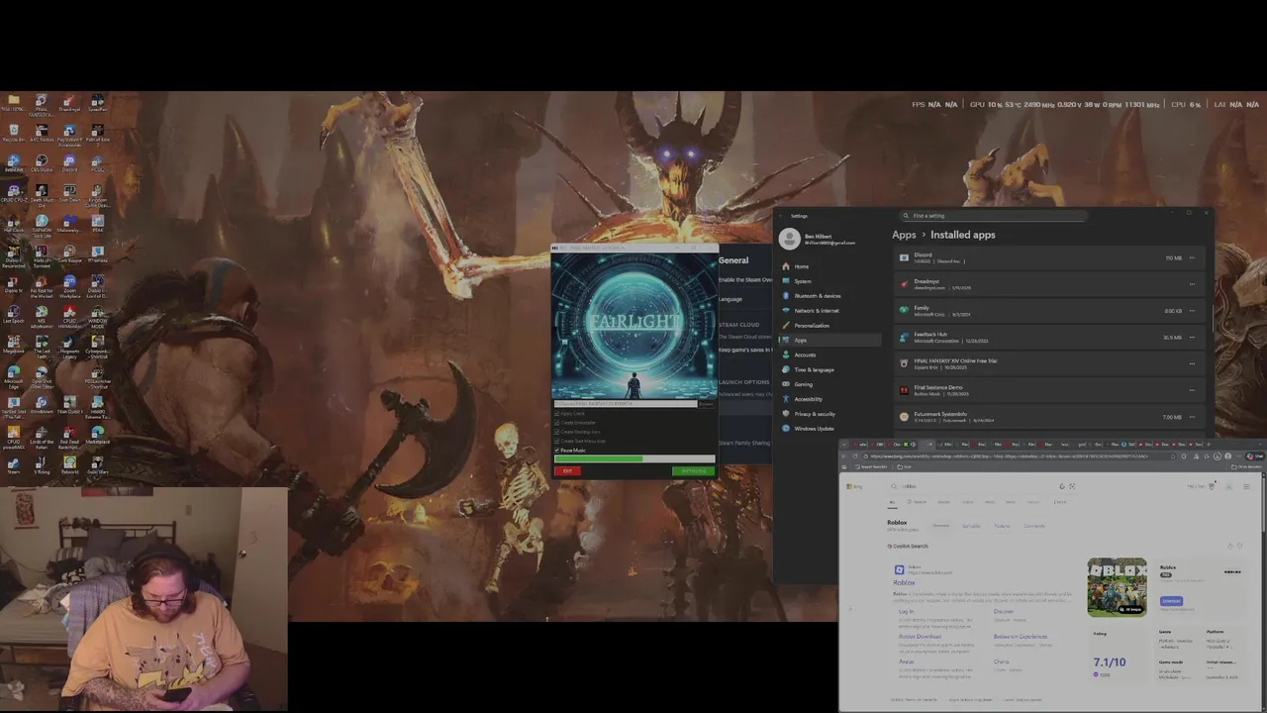Launch OBS Studio from the desktop
The height and width of the screenshot is (713, 1267).
(x=42, y=160)
